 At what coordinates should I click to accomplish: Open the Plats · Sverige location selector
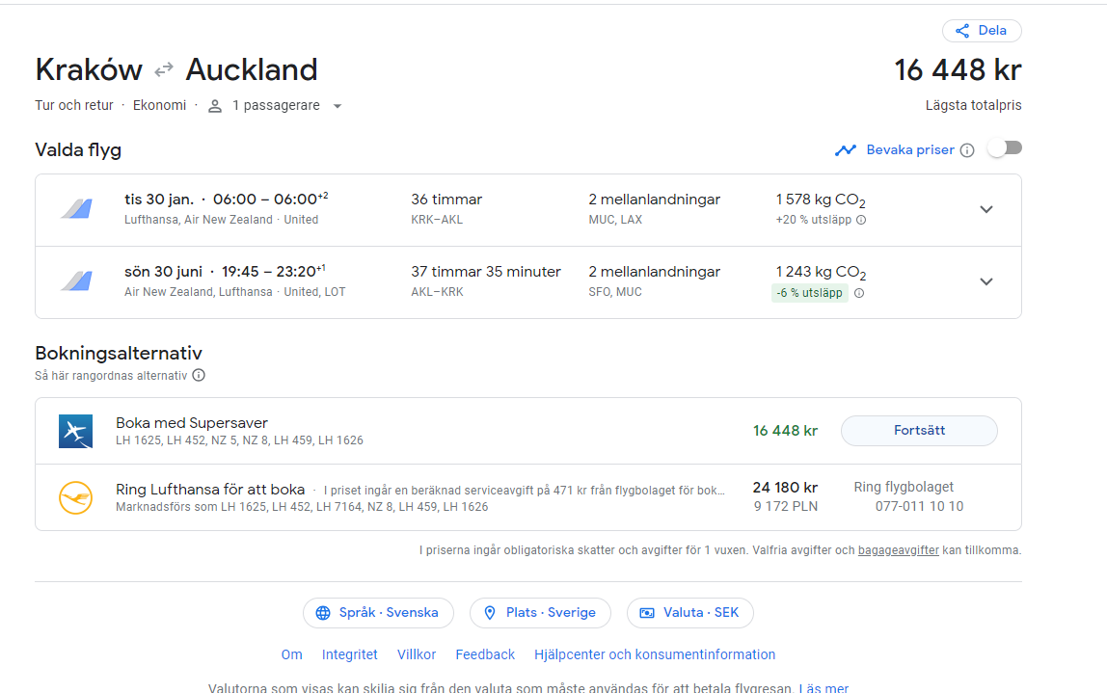(x=539, y=613)
